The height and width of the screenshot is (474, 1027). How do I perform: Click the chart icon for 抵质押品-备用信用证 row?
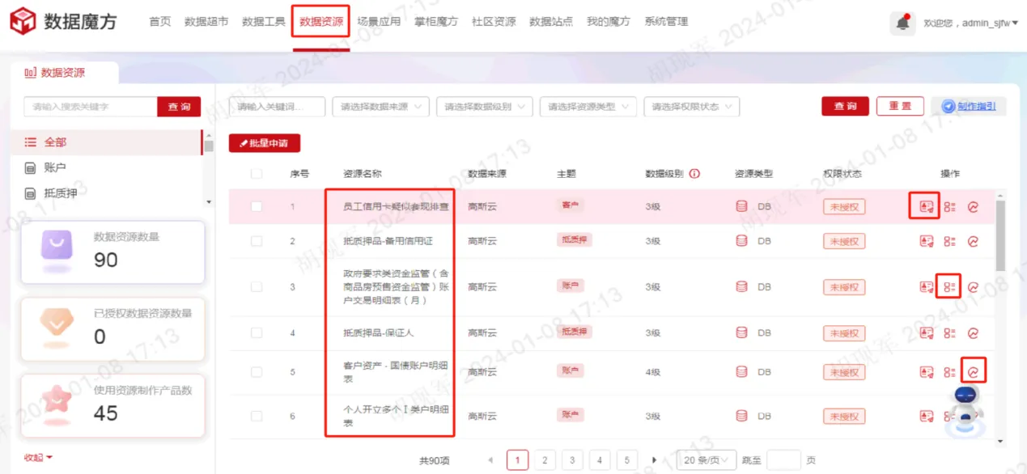973,241
